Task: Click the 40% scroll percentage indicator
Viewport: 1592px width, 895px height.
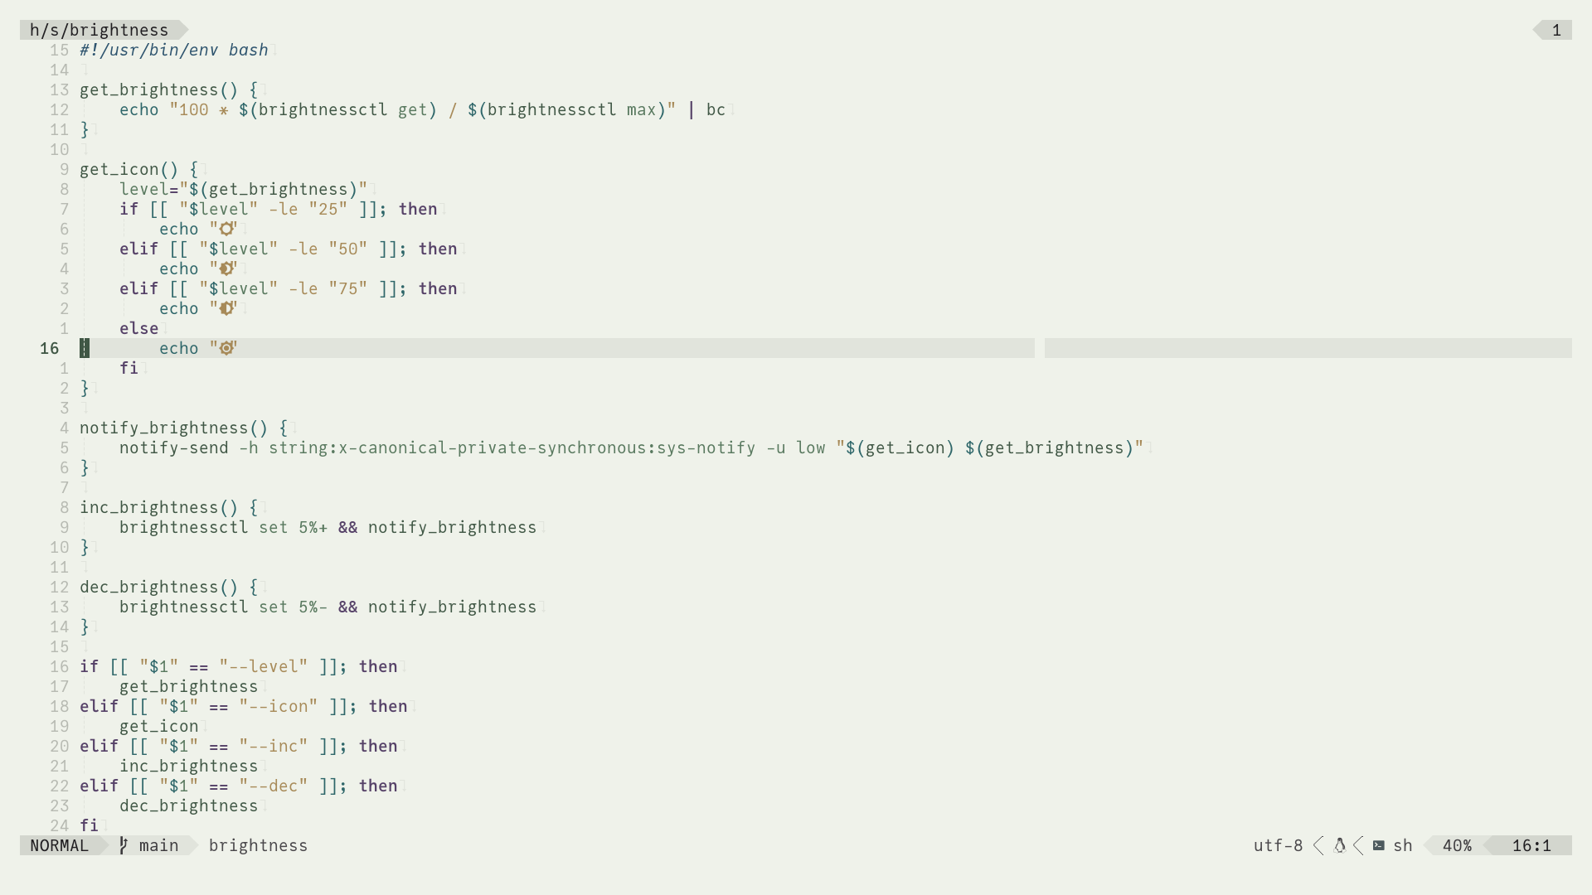Action: 1458,845
